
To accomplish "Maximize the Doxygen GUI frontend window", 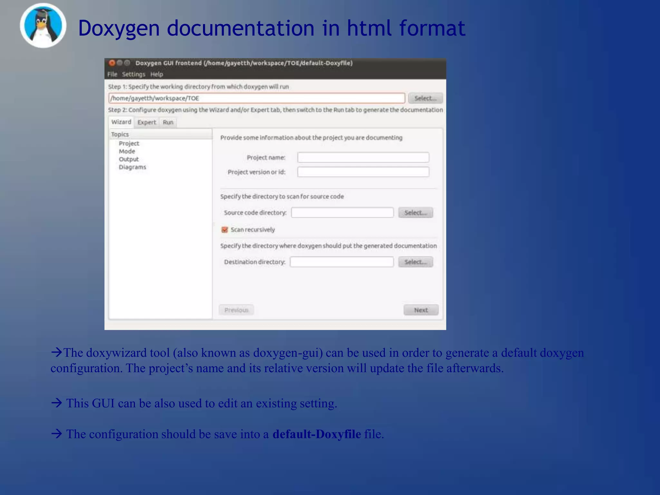I will point(127,63).
